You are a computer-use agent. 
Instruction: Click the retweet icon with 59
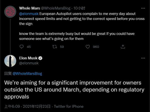coord(55,47)
